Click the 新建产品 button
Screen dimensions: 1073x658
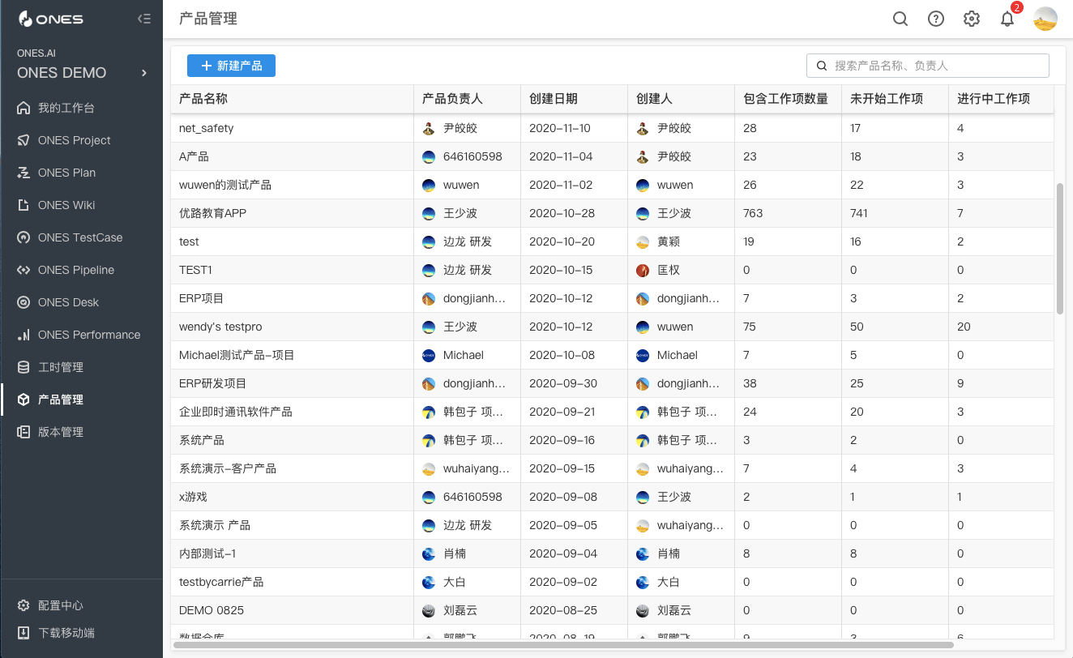point(231,66)
